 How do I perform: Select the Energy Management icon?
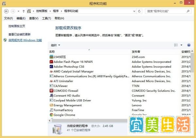pos(51,105)
